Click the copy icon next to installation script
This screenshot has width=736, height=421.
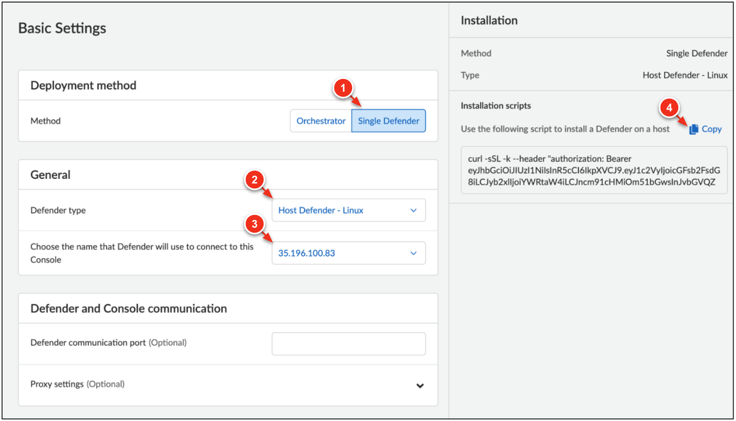pos(693,129)
